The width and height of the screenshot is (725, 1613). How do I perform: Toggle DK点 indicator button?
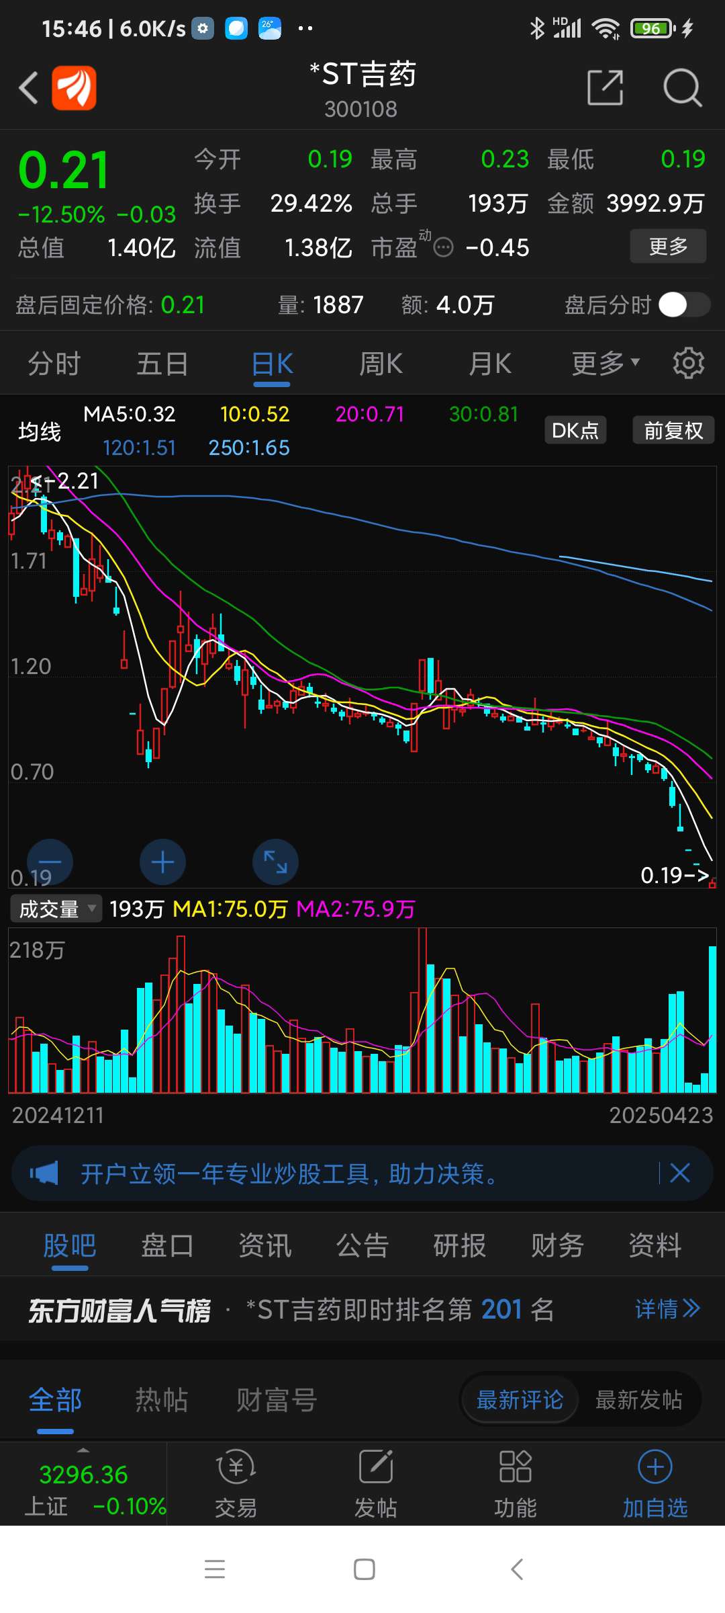(x=575, y=430)
